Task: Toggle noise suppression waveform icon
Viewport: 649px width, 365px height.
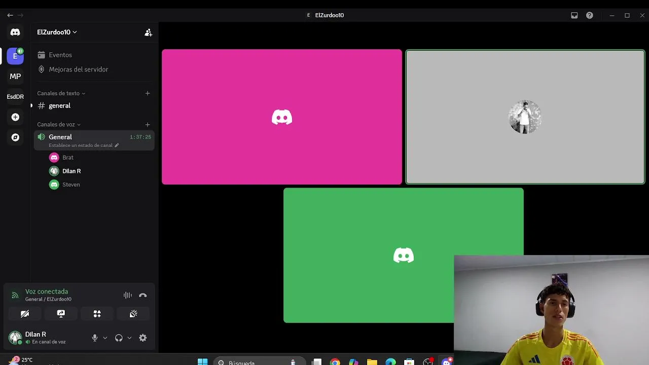Action: pos(128,295)
